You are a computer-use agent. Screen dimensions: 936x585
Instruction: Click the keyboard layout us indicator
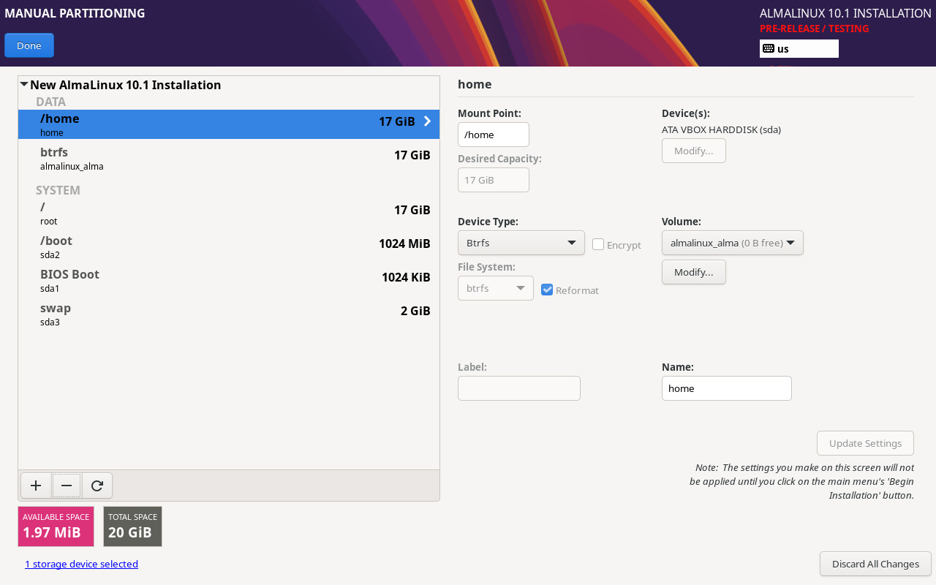pos(799,49)
